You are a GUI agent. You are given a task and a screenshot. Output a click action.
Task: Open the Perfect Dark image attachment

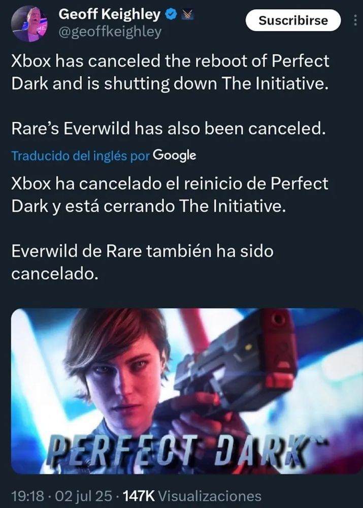[187, 391]
